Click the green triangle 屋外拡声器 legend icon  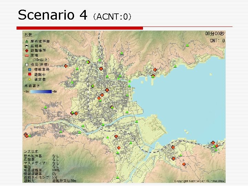(27, 41)
